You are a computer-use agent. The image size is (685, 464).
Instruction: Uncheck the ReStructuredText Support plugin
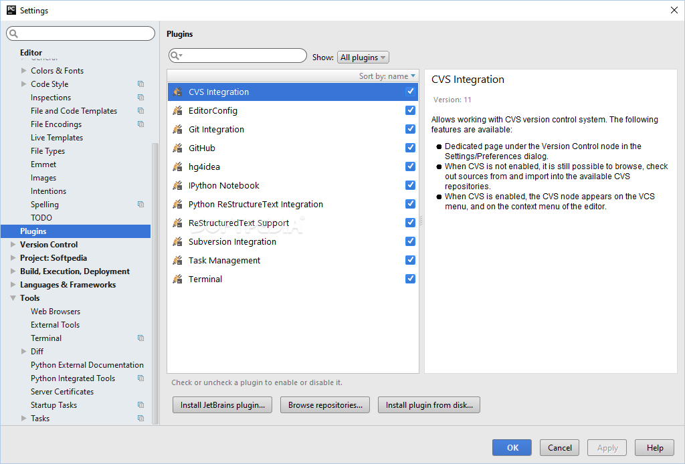pyautogui.click(x=410, y=223)
